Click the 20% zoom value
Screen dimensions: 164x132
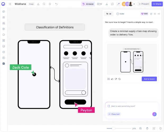click(x=134, y=129)
